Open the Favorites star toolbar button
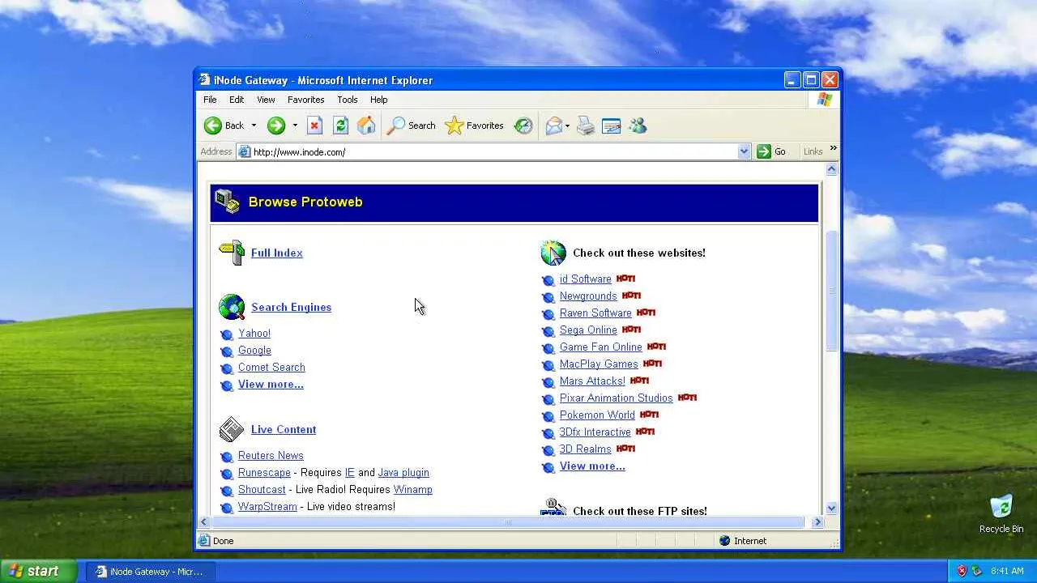The height and width of the screenshot is (583, 1037). pos(475,126)
